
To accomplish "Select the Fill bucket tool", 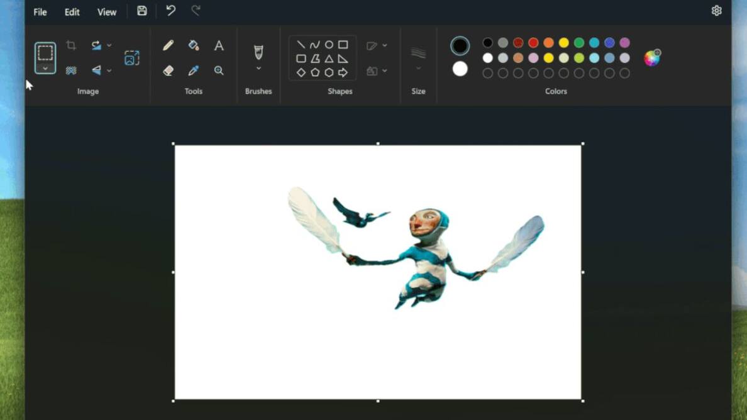I will pyautogui.click(x=193, y=45).
